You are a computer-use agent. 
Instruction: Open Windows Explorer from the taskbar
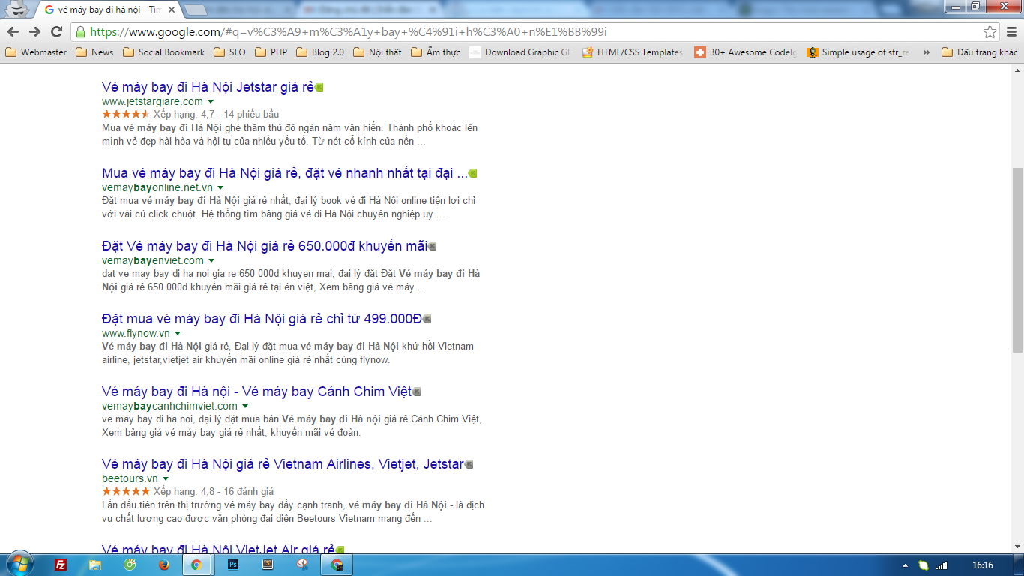[95, 565]
